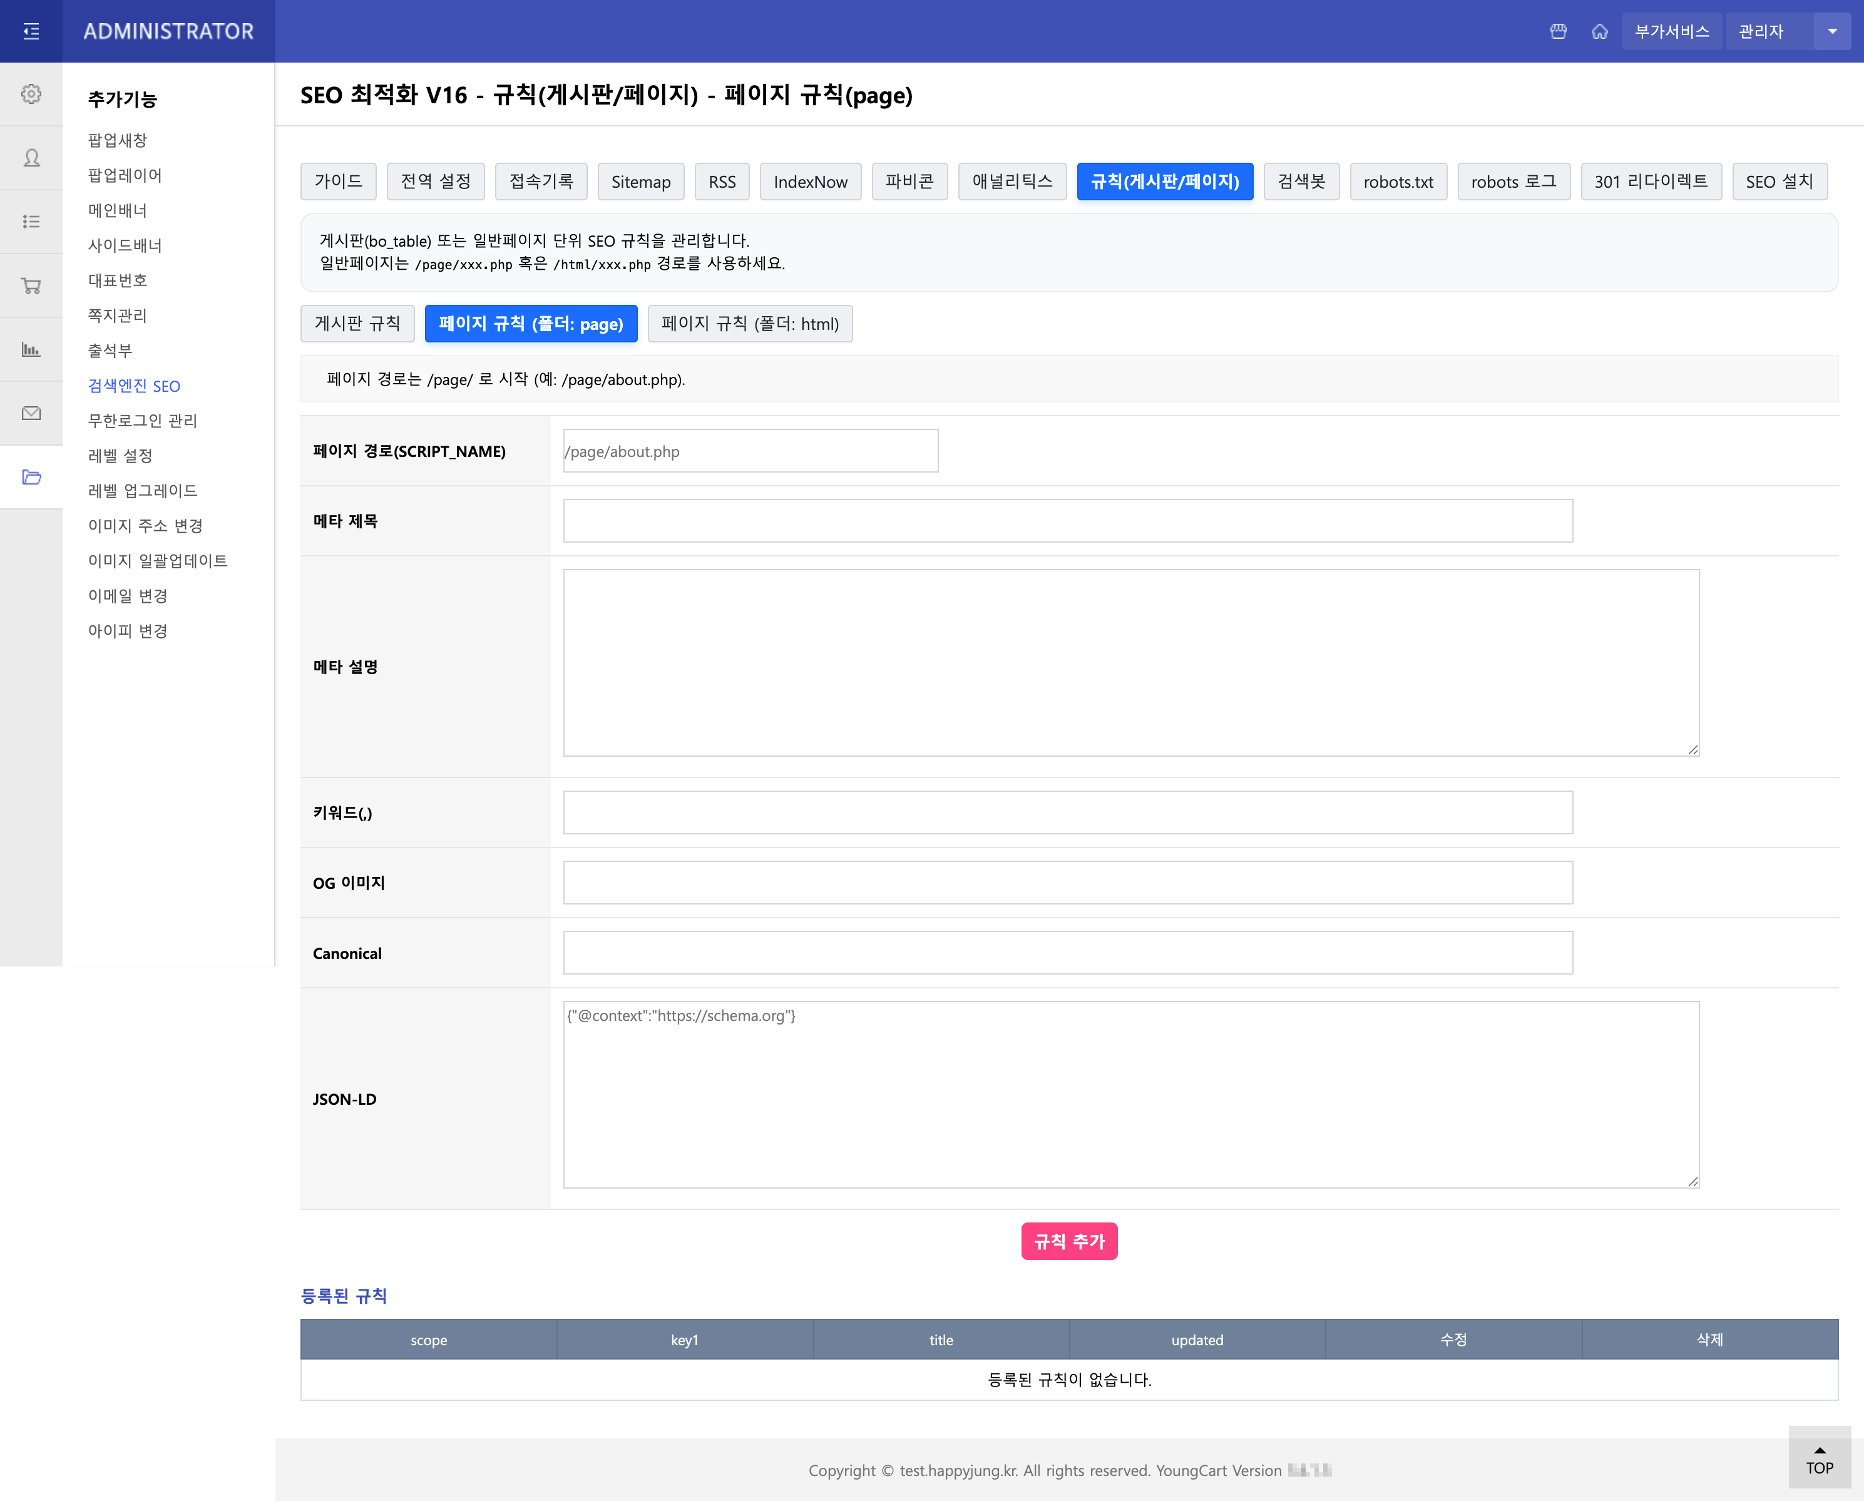Click the 페이지 경로 input field
The width and height of the screenshot is (1864, 1501).
[750, 451]
